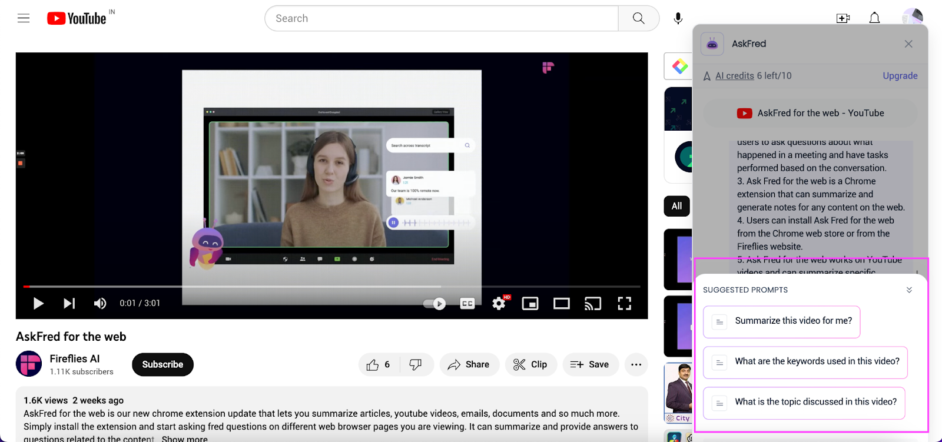Mute the video volume

pyautogui.click(x=100, y=303)
